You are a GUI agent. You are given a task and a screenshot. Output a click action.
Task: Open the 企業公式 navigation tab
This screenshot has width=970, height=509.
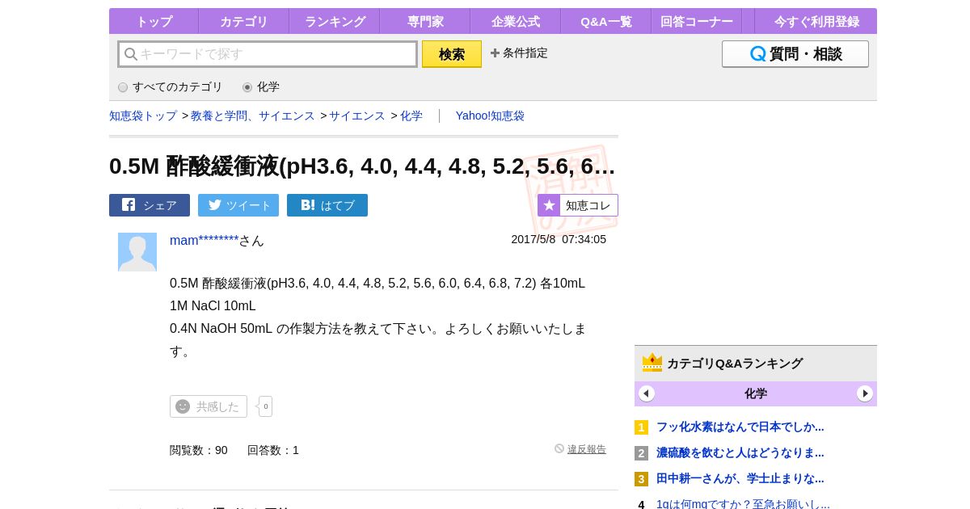tap(516, 21)
